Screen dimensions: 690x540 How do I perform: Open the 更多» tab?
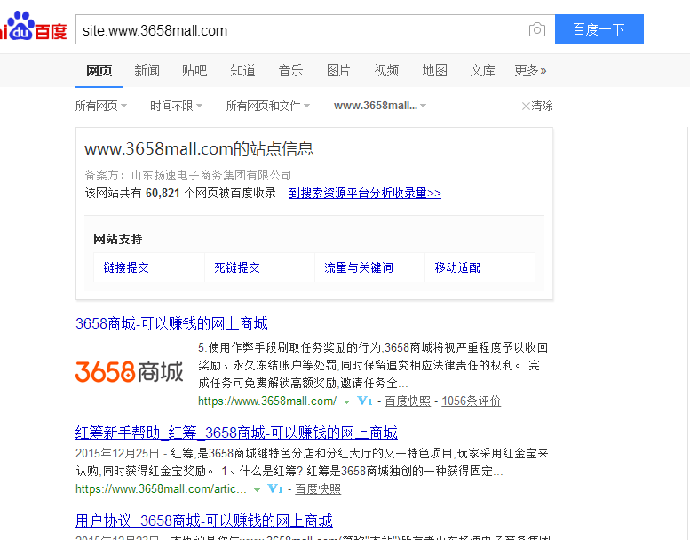tap(530, 70)
